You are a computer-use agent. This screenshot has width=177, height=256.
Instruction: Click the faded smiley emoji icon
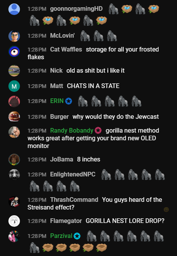[166, 209]
